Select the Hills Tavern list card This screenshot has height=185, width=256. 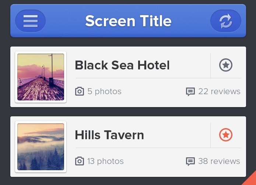[128, 147]
